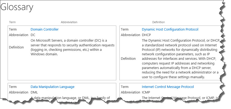Click the Abbreviation label in ICMP card
Image resolution: width=231 pixels, height=109 pixels.
(x=130, y=92)
